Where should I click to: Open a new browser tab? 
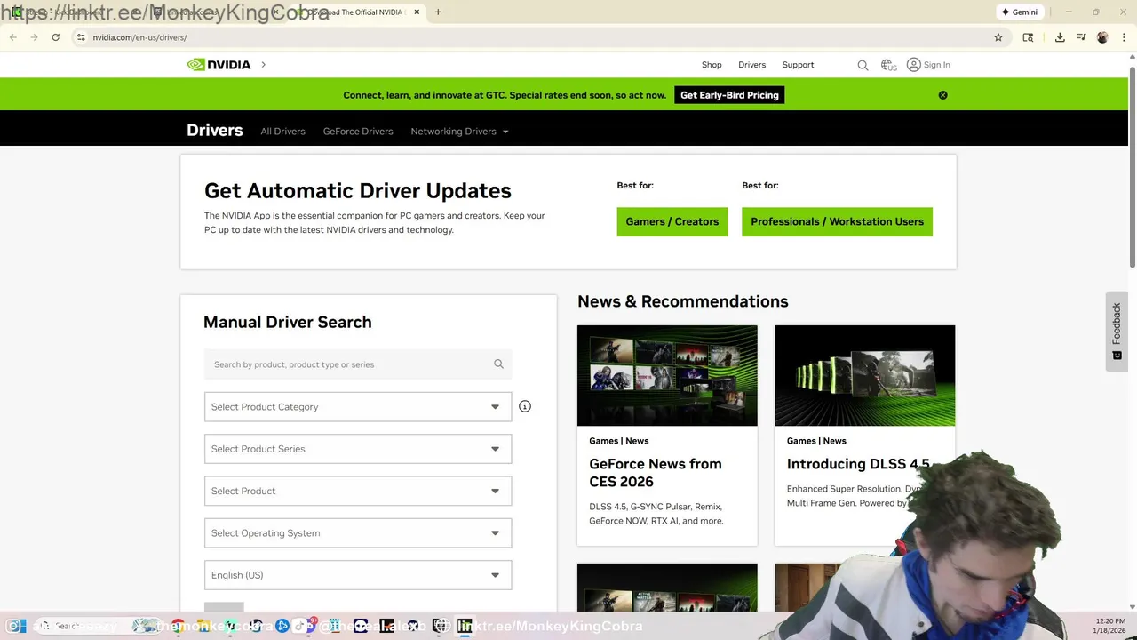click(x=438, y=12)
